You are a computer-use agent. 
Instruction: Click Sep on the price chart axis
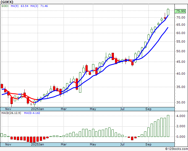coord(148,109)
